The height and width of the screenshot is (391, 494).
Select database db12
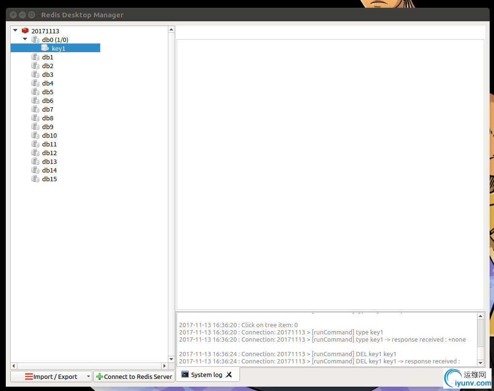(x=49, y=153)
